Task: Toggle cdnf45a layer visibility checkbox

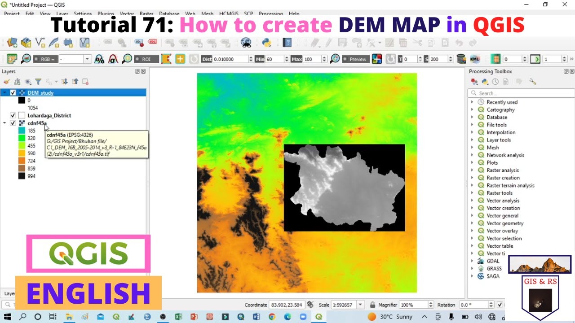Action: point(13,123)
